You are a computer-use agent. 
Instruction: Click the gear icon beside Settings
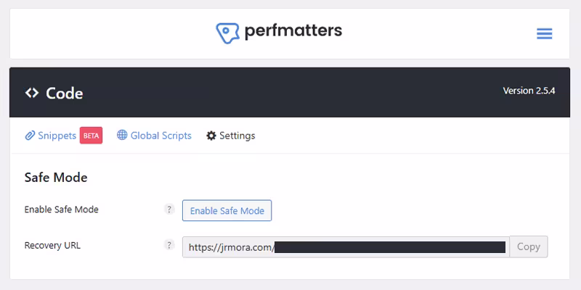pyautogui.click(x=211, y=136)
